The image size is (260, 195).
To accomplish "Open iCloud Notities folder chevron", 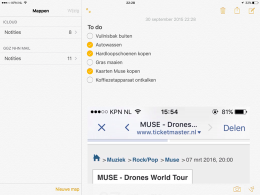I will pos(76,32).
